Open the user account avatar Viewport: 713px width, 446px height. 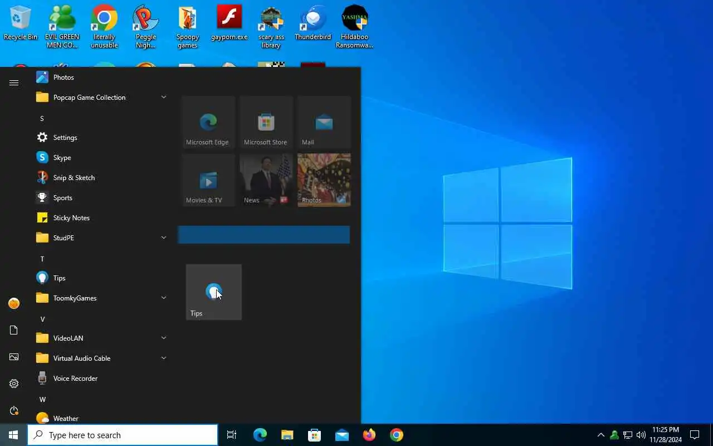(x=14, y=303)
